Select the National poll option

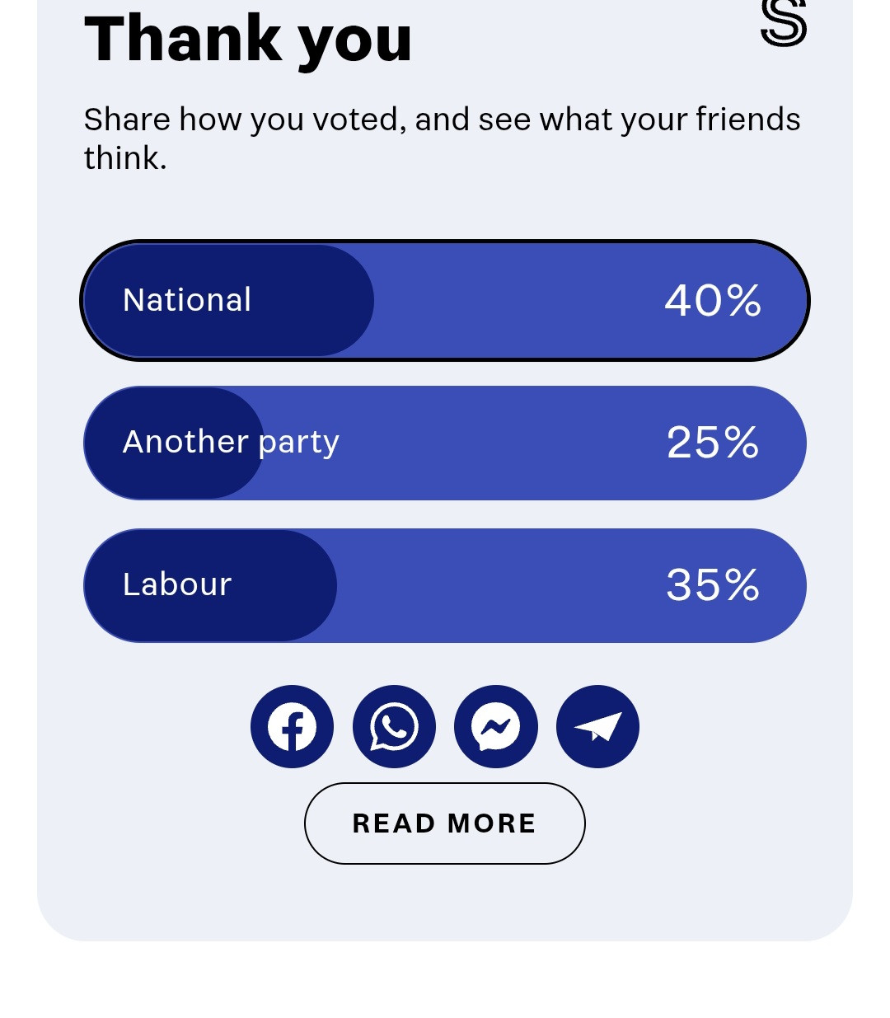point(445,301)
